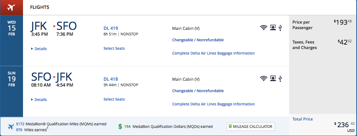The image size is (357, 136).
Task: Click Wi-Fi icon for flight DL 419
Action: coord(263,28)
